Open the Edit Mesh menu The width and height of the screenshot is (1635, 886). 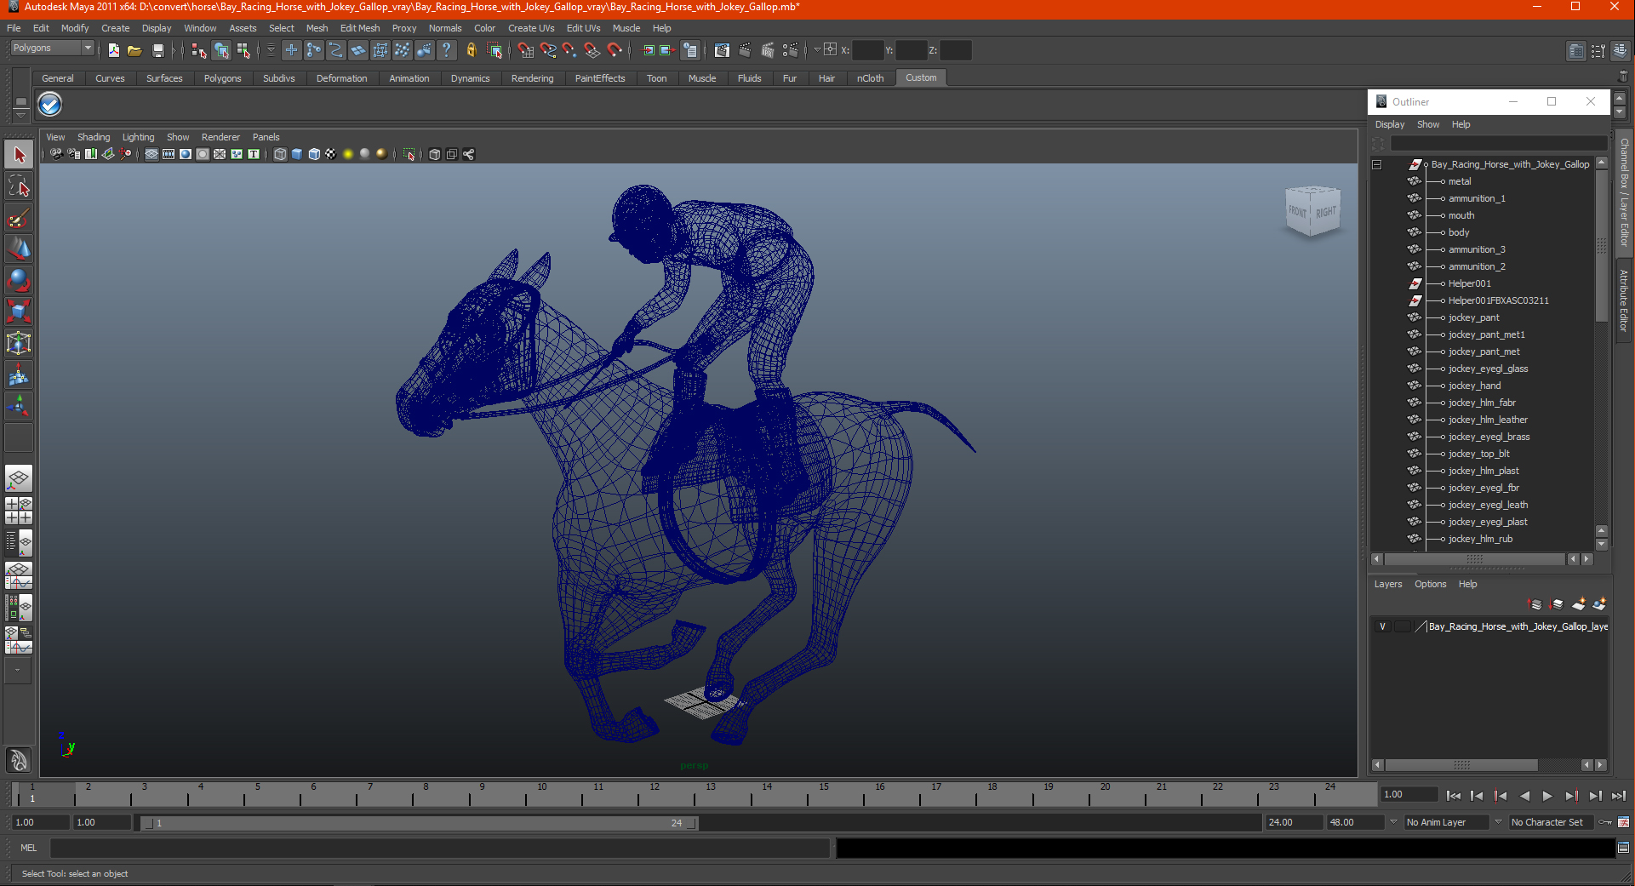(x=359, y=28)
